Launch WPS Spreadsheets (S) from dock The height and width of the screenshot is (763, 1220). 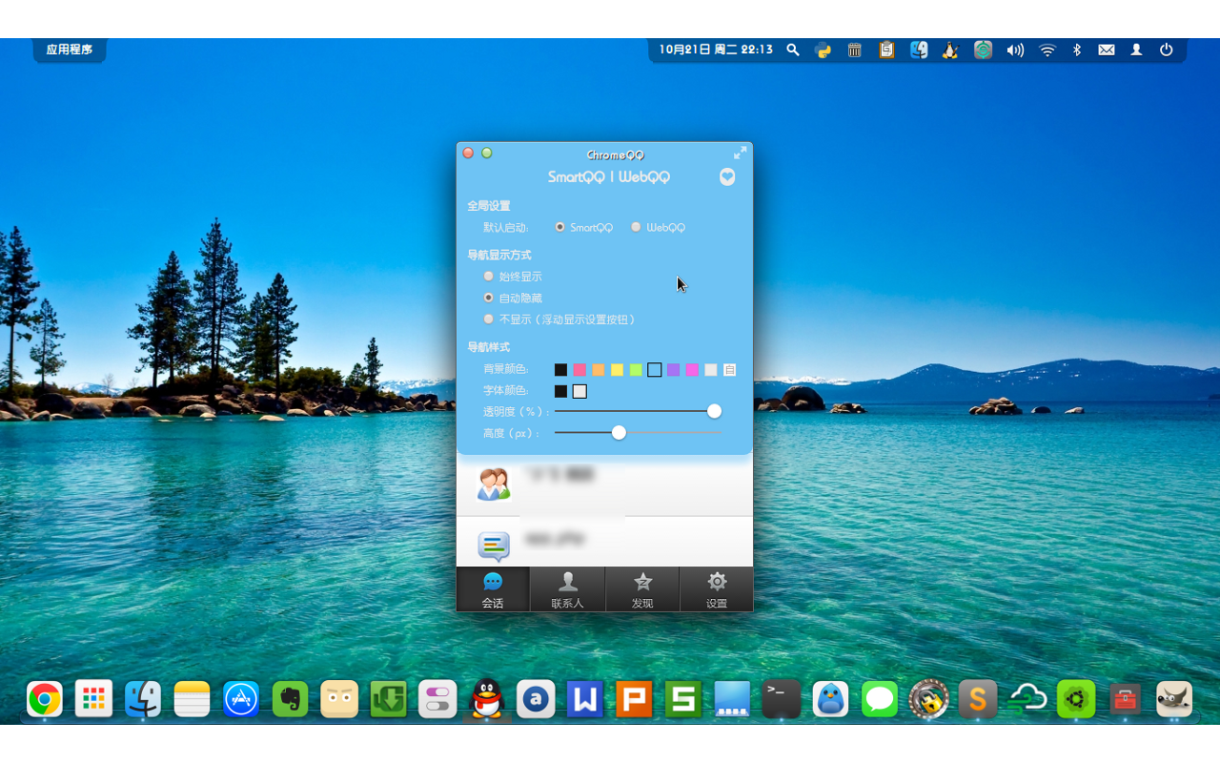pyautogui.click(x=683, y=699)
